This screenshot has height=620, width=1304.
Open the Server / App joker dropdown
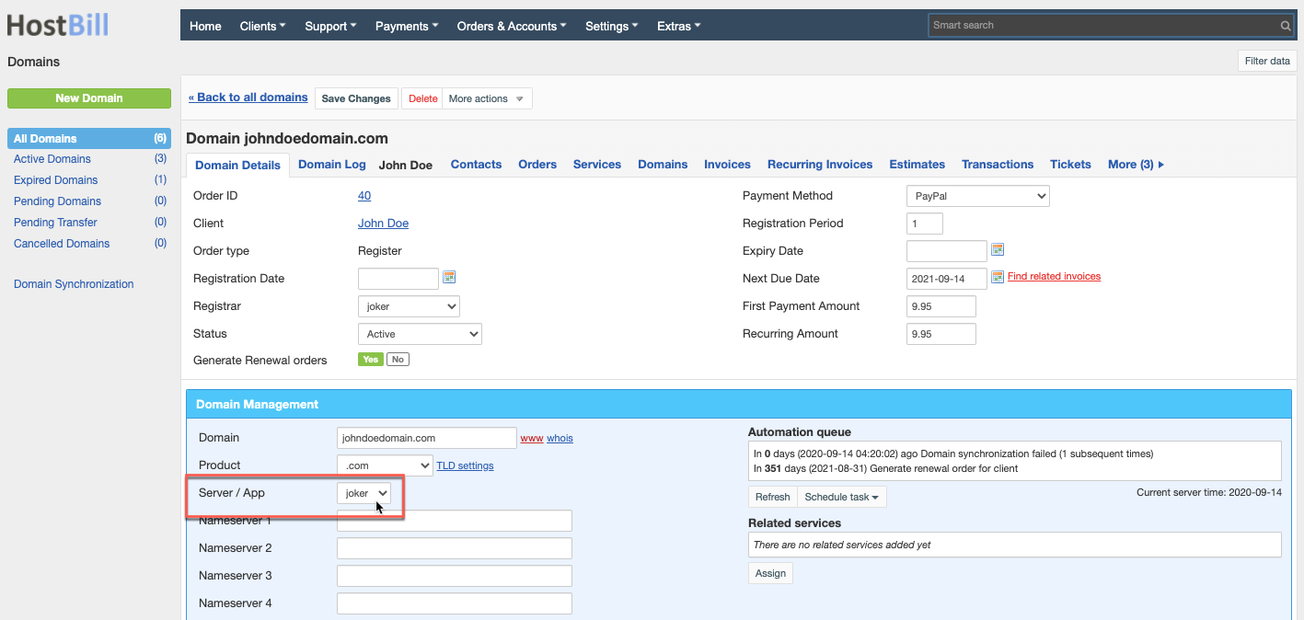[x=364, y=493]
